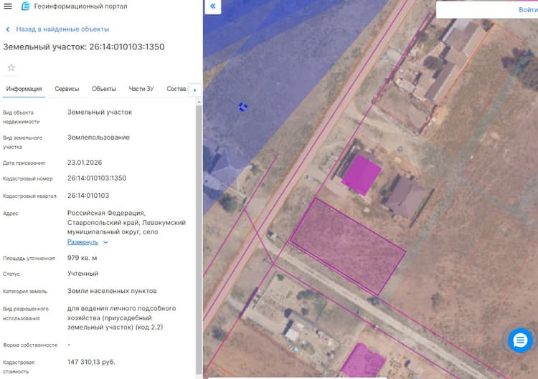Click the Кадастровая стоимость label

(19, 367)
